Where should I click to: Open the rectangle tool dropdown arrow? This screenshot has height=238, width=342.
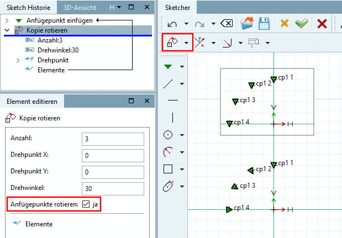pyautogui.click(x=182, y=170)
